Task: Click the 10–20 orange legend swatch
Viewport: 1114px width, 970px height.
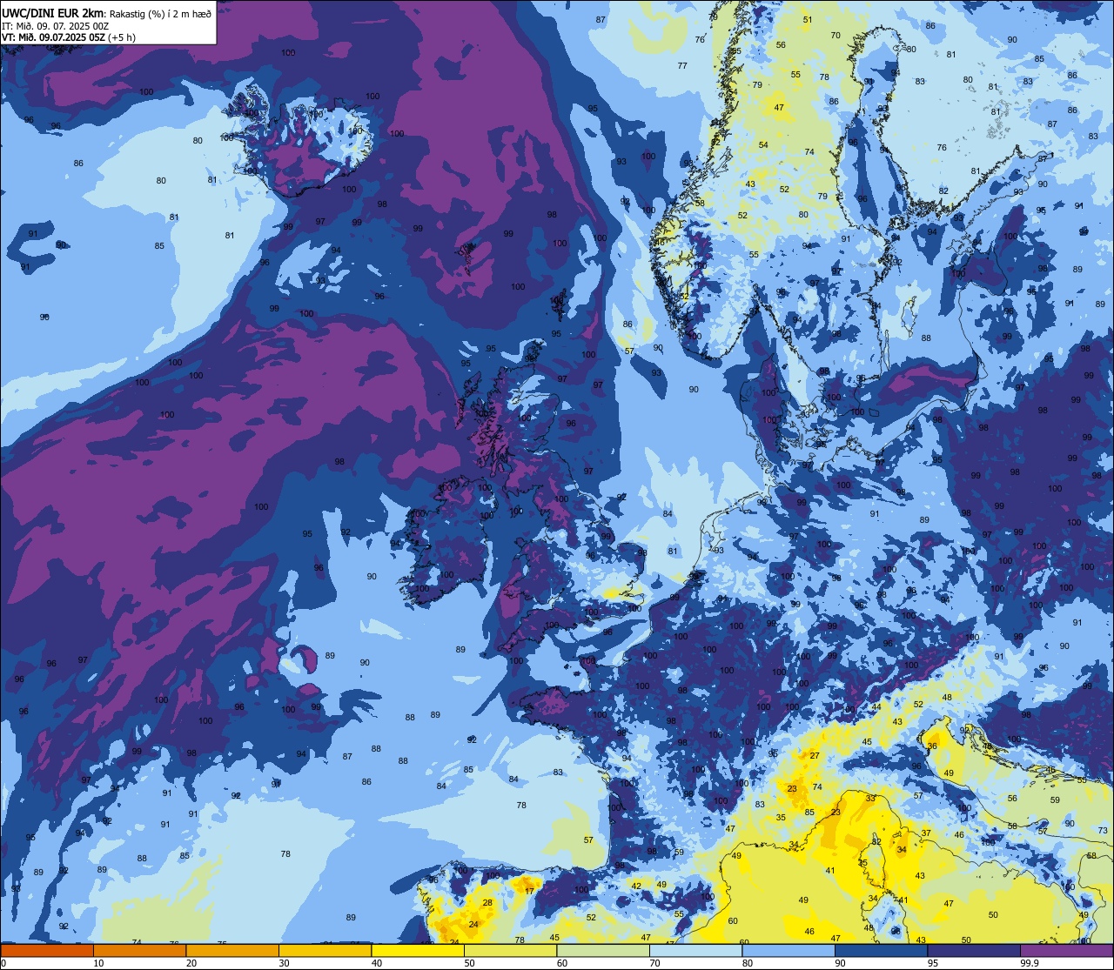Action: (139, 950)
